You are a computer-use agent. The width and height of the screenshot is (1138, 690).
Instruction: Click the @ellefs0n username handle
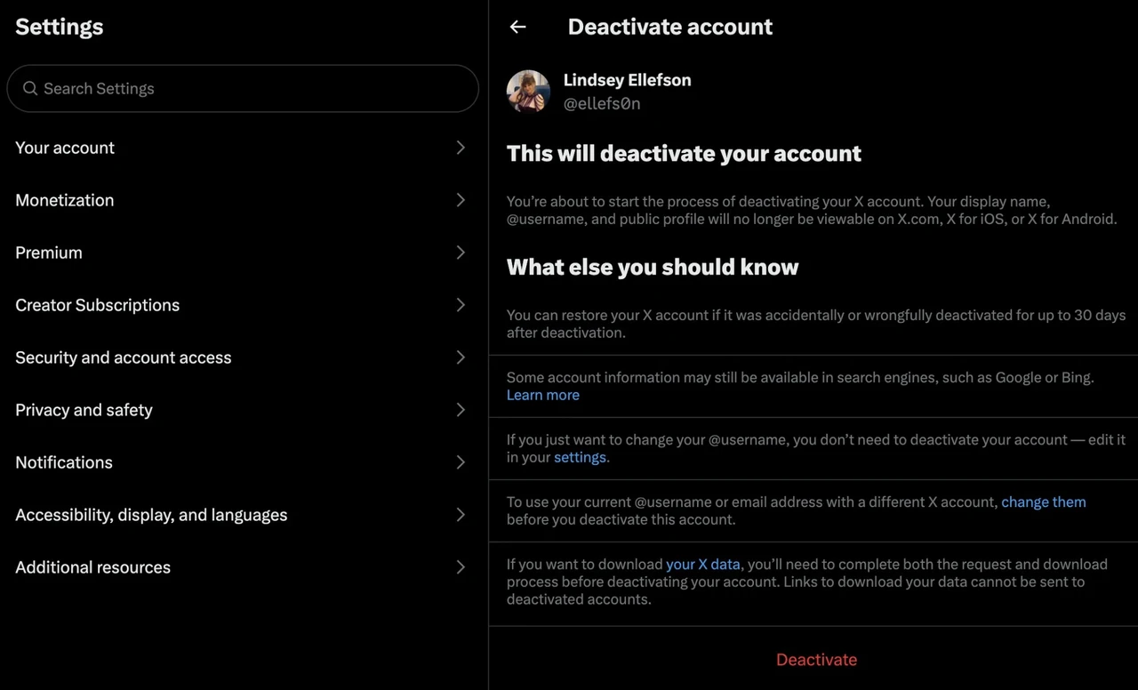tap(602, 103)
